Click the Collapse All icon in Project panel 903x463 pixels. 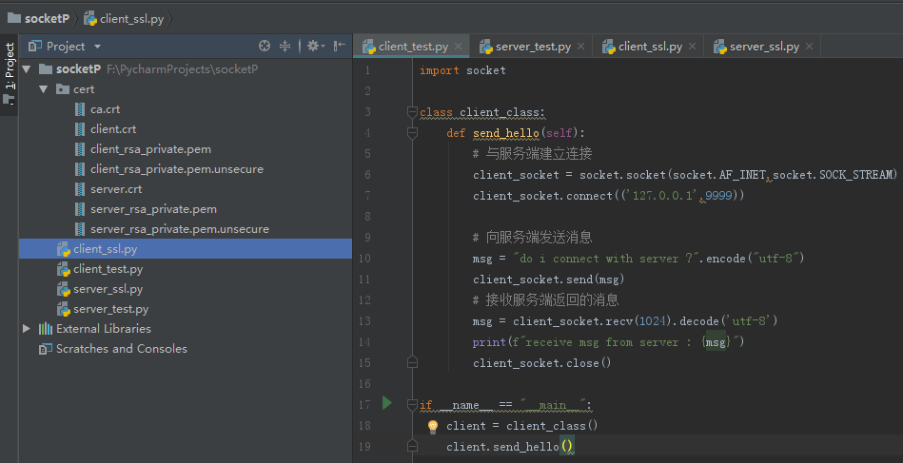(285, 46)
